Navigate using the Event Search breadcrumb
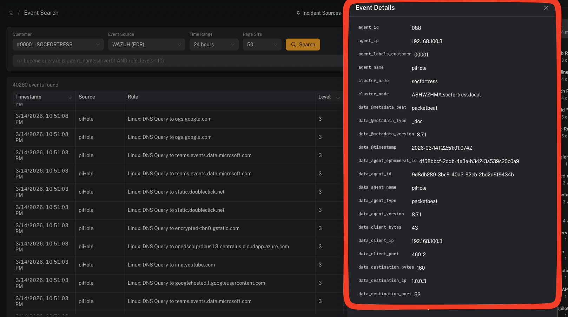Image resolution: width=568 pixels, height=317 pixels. click(x=41, y=13)
